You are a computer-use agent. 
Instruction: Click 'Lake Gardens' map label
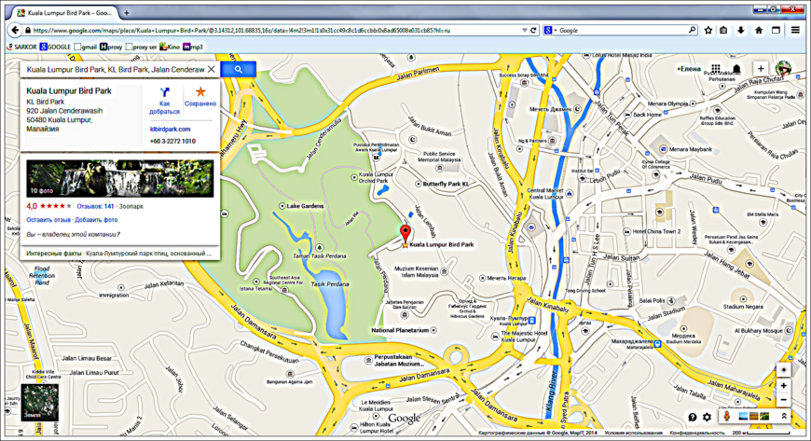[305, 206]
